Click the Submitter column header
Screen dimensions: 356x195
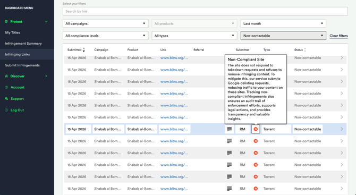242,50
